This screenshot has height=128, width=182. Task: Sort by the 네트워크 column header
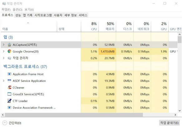[142, 27]
